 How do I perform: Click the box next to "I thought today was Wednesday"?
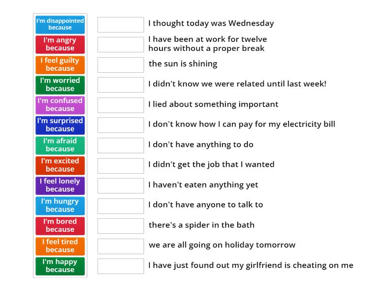point(120,24)
